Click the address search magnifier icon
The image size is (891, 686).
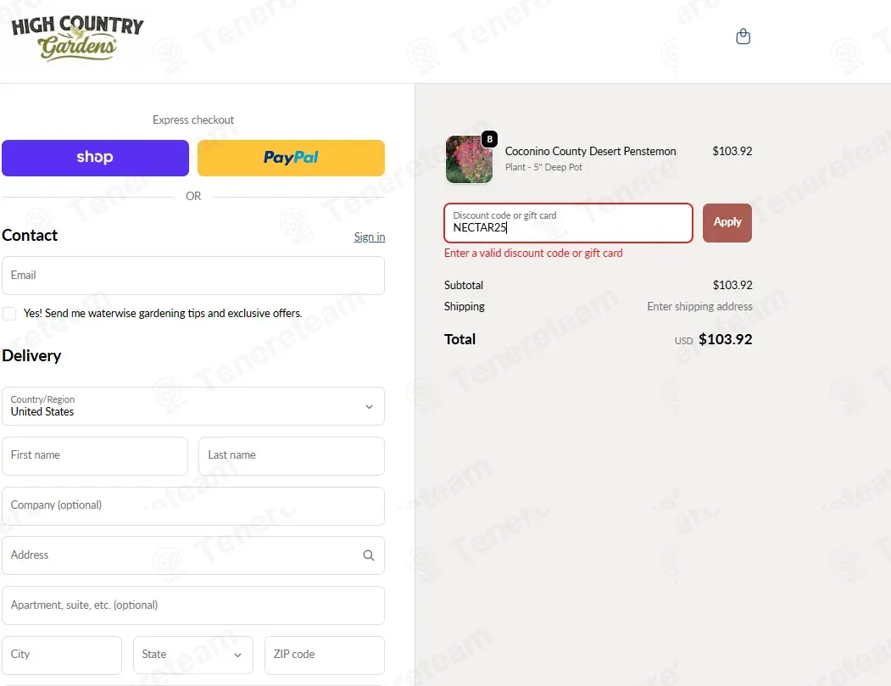tap(368, 555)
